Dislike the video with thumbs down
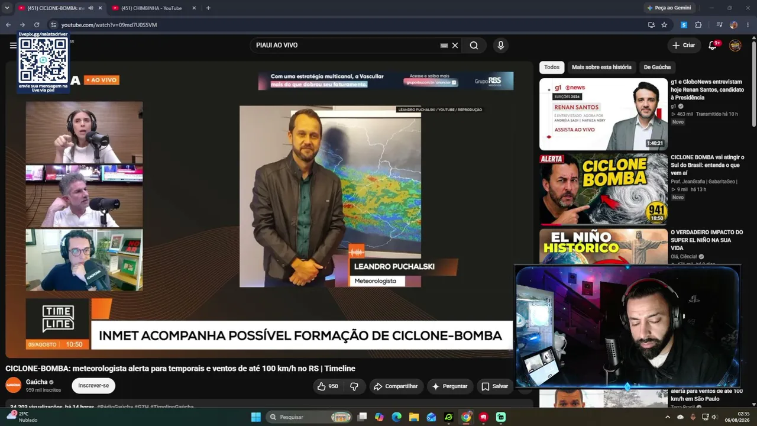The height and width of the screenshot is (426, 757). [x=354, y=386]
